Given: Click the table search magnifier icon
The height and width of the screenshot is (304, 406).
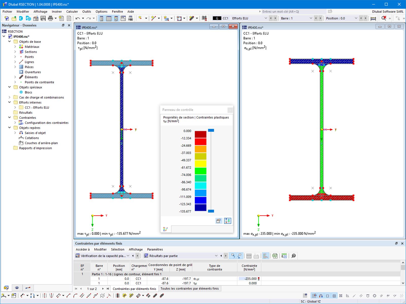Looking at the screenshot, I should point(294,256).
